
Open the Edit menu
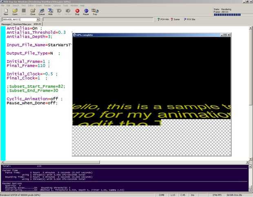point(8,5)
